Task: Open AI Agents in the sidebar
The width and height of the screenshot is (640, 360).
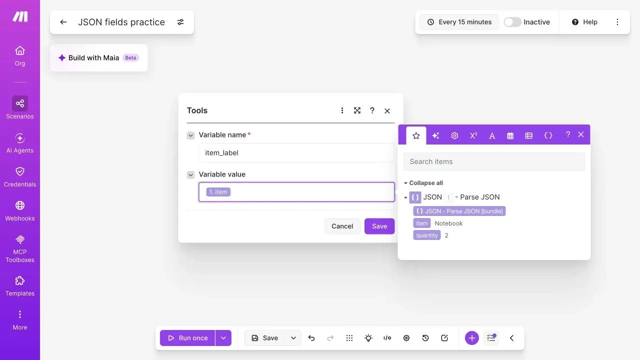Action: pyautogui.click(x=20, y=143)
